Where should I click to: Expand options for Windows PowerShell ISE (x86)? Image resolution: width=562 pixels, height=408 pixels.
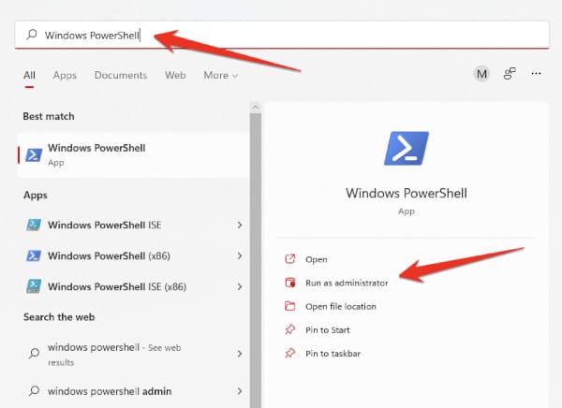(240, 286)
